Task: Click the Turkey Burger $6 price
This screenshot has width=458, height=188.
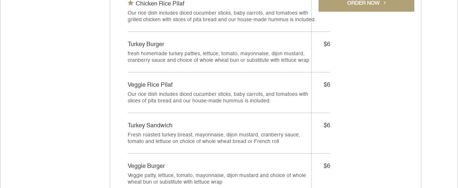Action: pyautogui.click(x=327, y=44)
